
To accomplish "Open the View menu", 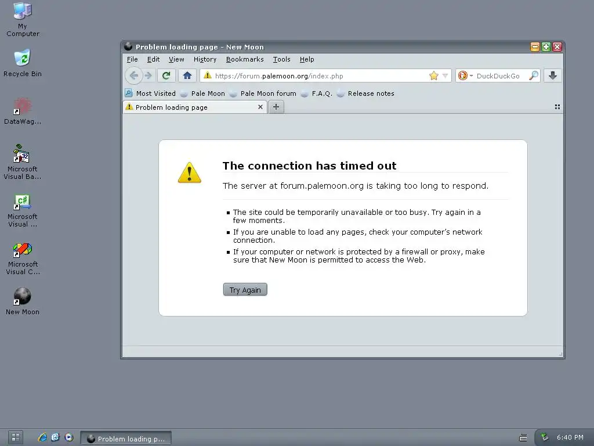I will click(176, 59).
